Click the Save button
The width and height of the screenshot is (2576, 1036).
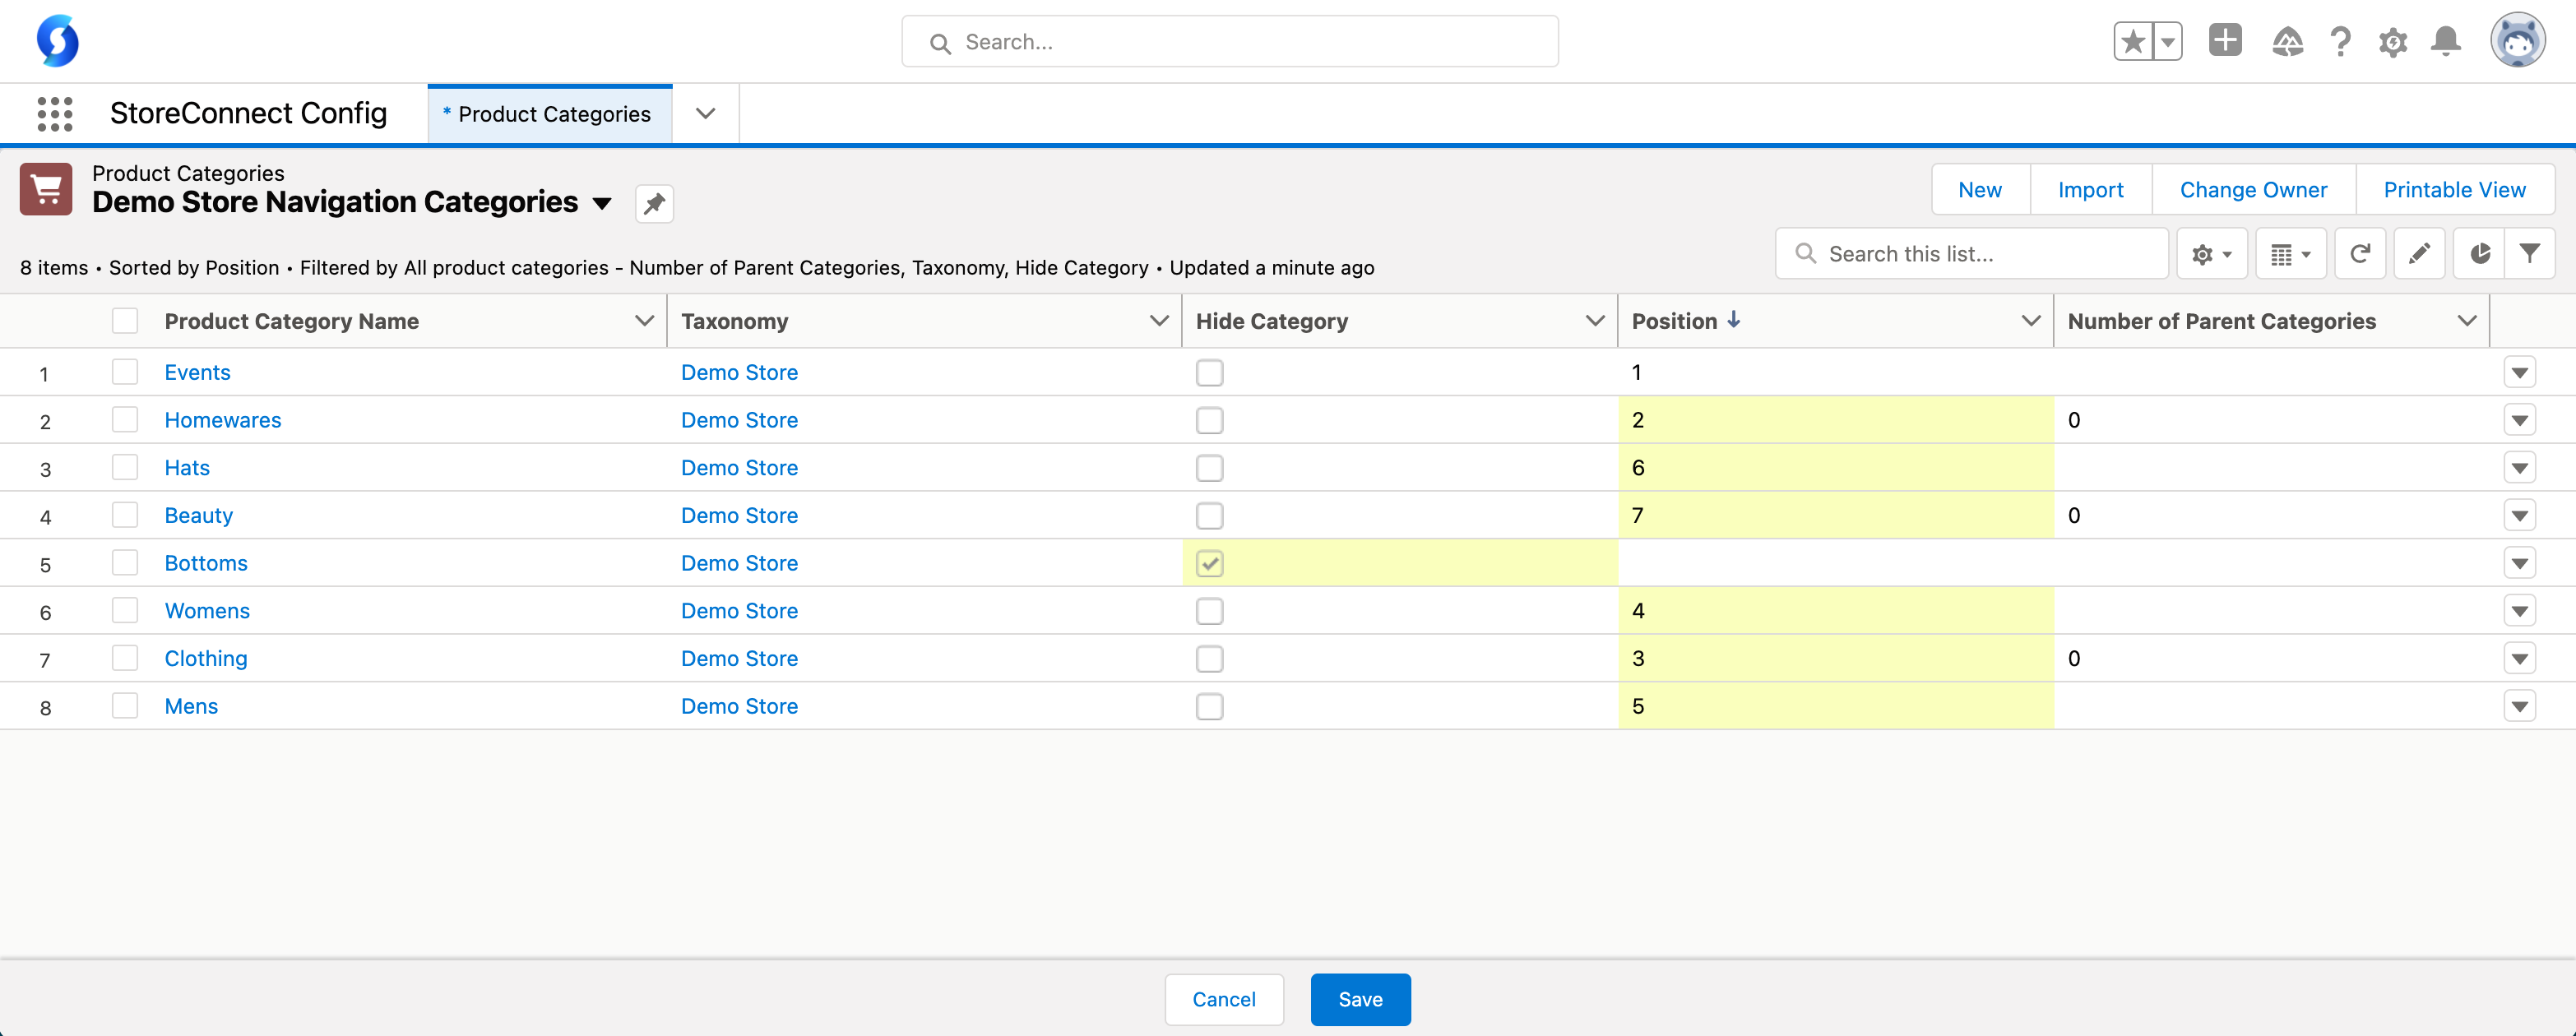1360,999
